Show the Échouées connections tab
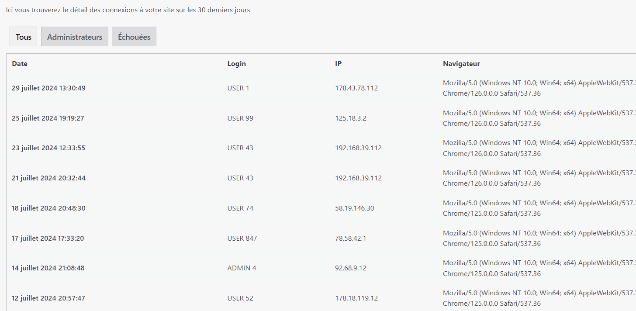Viewport: 636px width, 311px height. (x=134, y=37)
